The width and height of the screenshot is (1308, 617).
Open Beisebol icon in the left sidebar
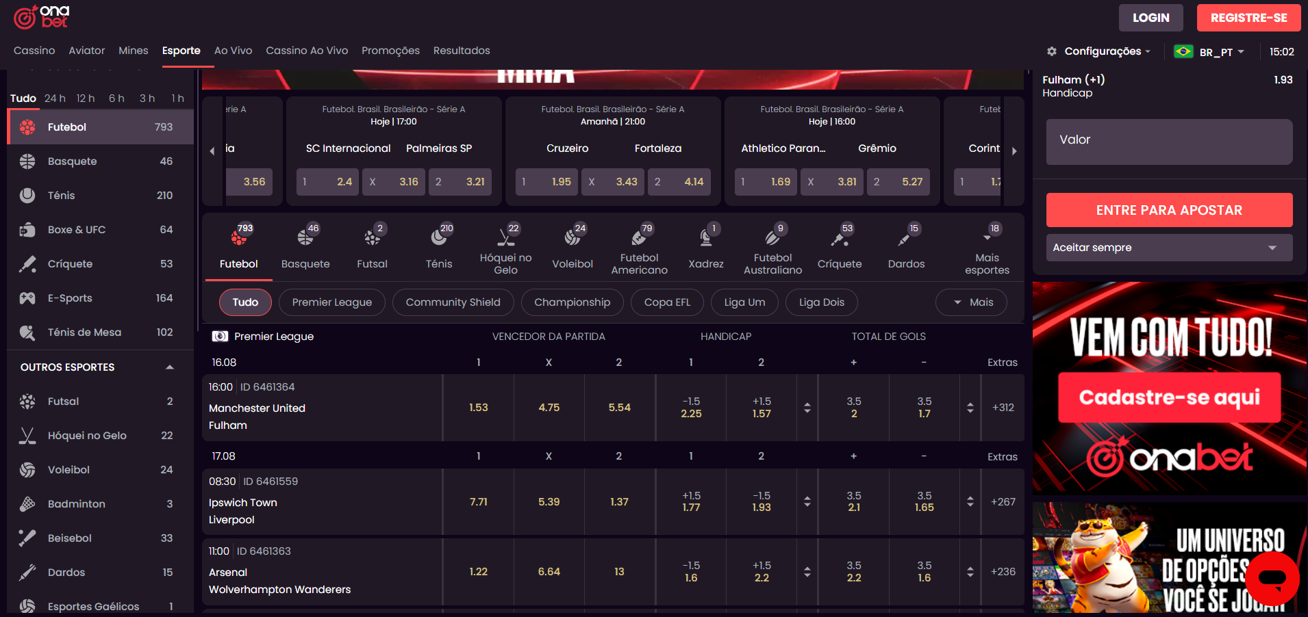[x=27, y=538]
